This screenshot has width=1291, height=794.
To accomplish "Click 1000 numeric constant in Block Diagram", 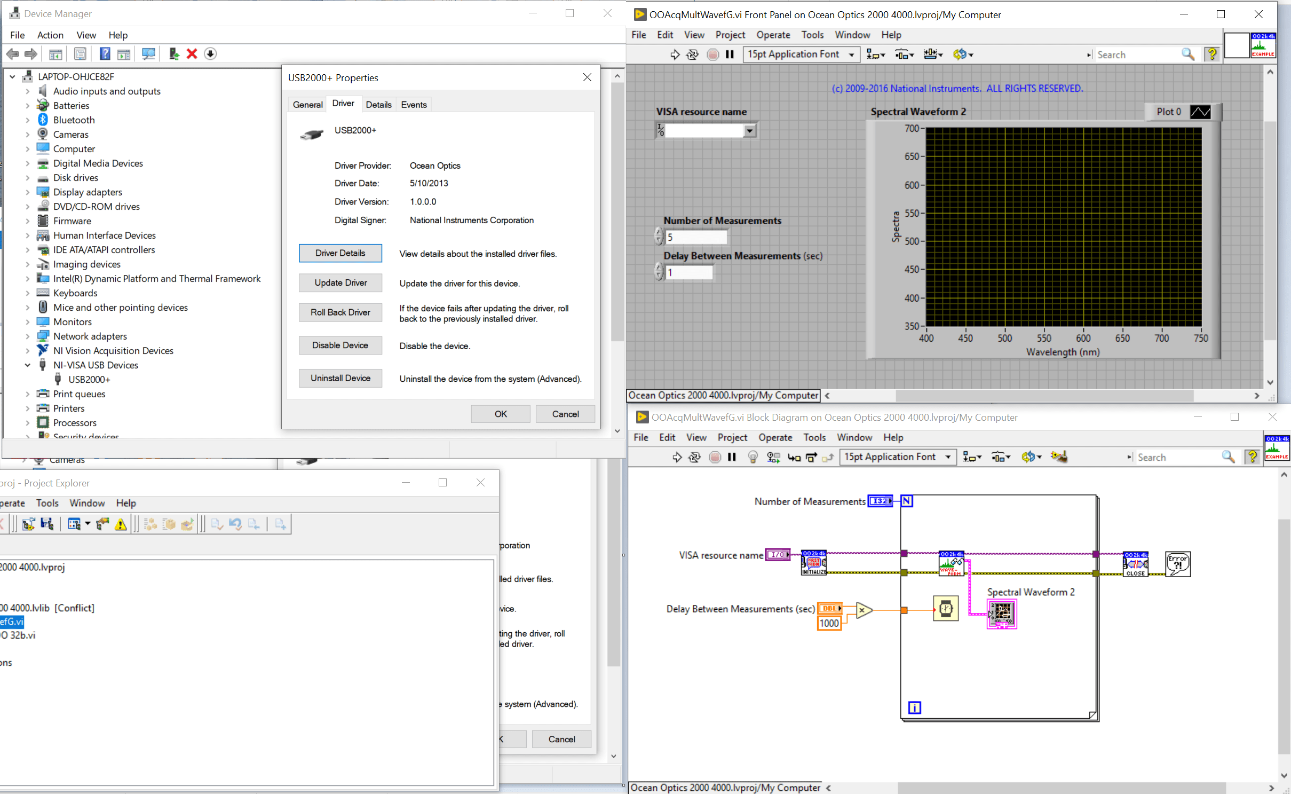I will tap(829, 624).
